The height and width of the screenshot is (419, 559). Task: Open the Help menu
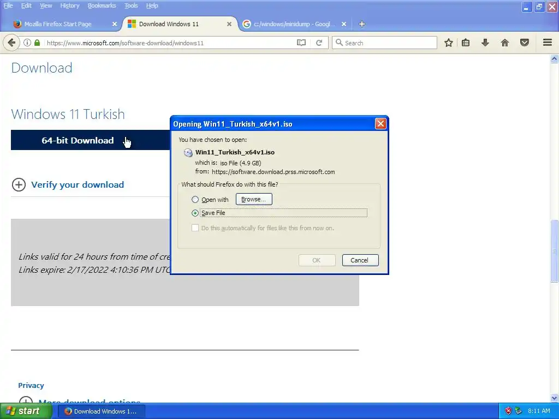[x=152, y=5]
